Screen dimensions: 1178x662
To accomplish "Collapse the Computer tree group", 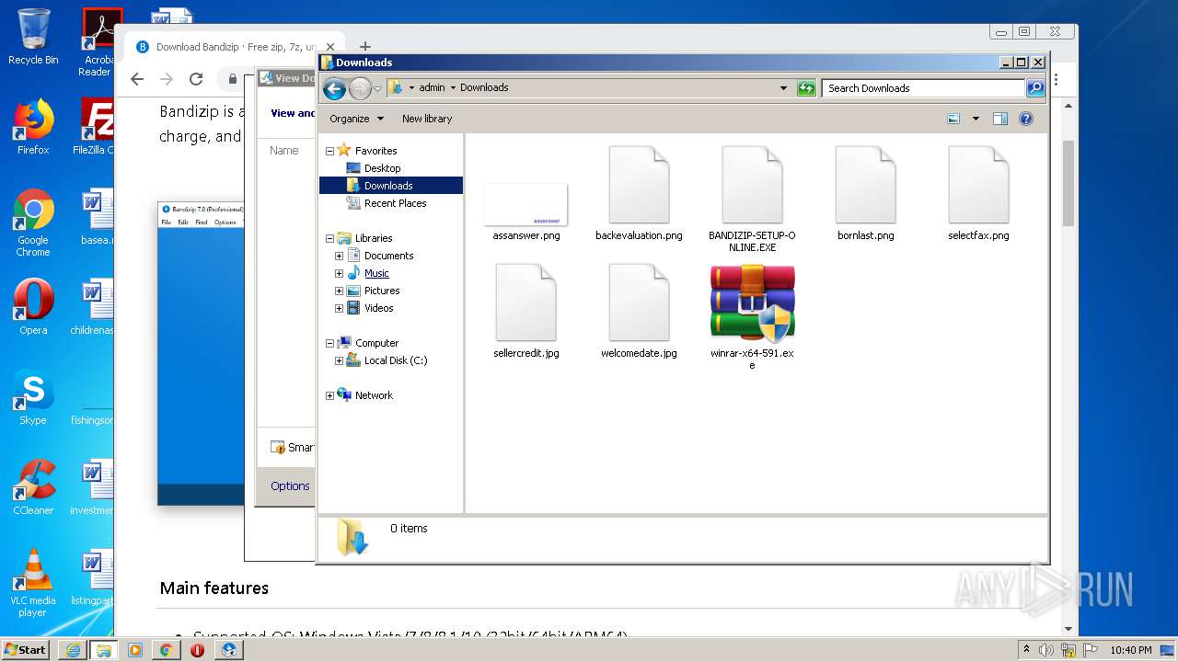I will 329,343.
